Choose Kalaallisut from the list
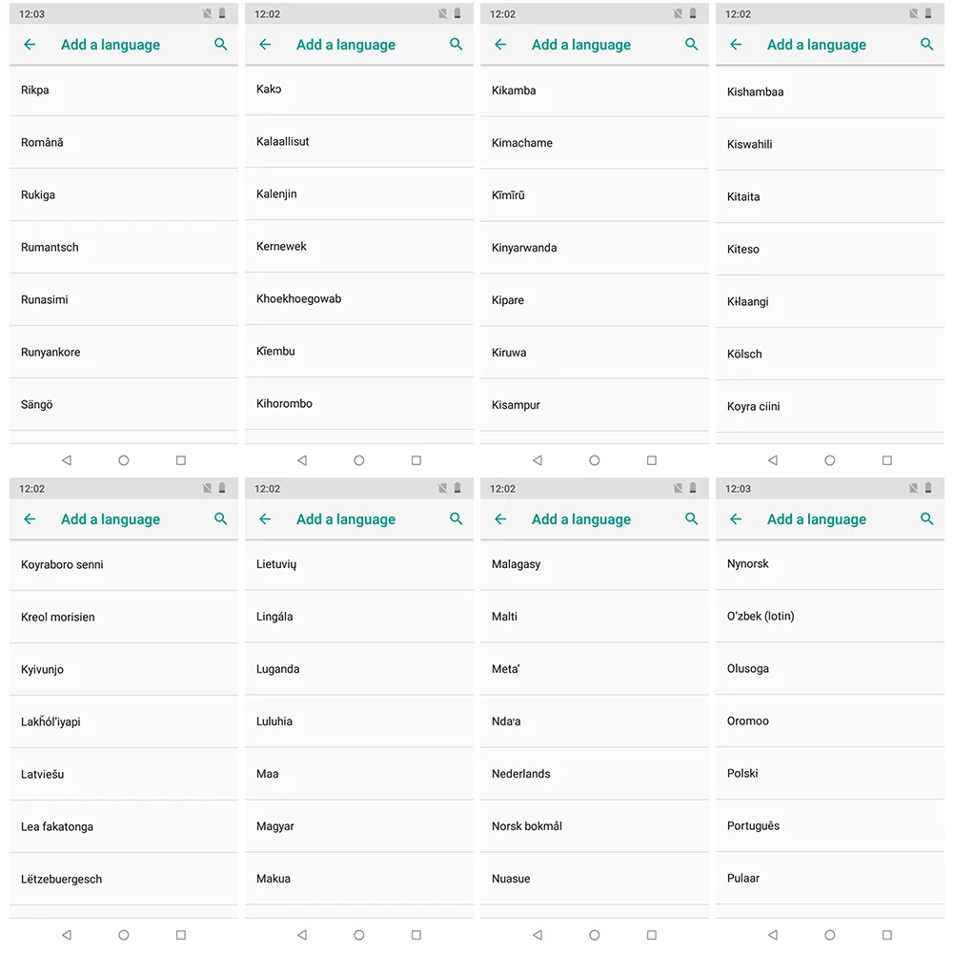 pos(359,141)
